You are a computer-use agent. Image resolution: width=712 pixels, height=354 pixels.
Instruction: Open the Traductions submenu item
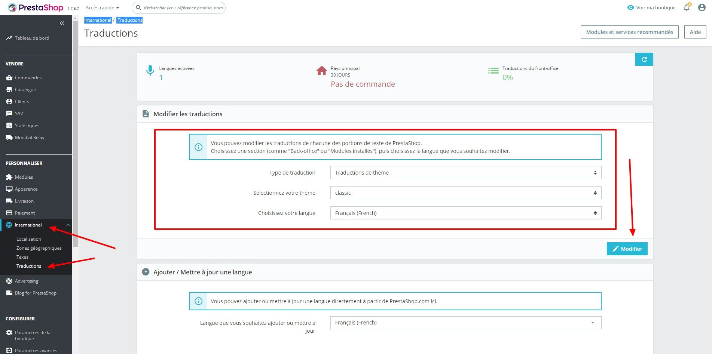tap(29, 266)
